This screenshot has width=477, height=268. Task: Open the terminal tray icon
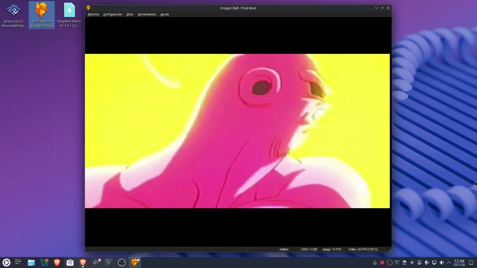(397, 263)
